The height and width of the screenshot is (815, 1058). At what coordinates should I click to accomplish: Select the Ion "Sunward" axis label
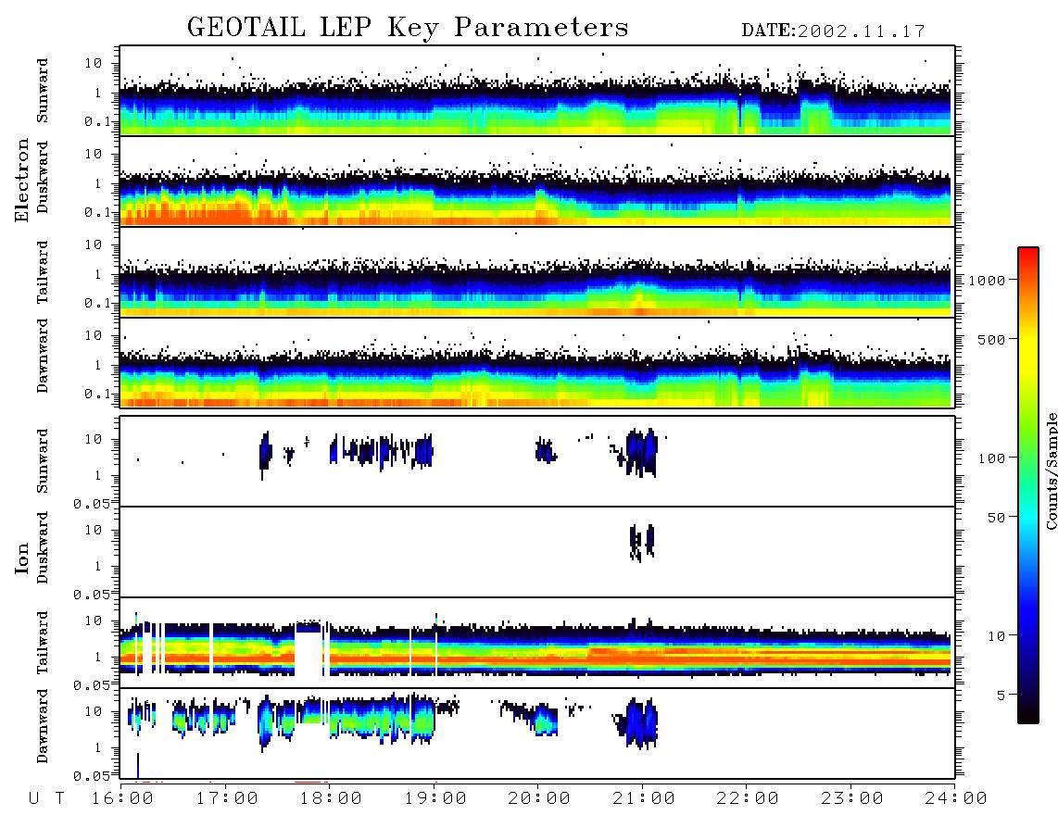click(43, 461)
